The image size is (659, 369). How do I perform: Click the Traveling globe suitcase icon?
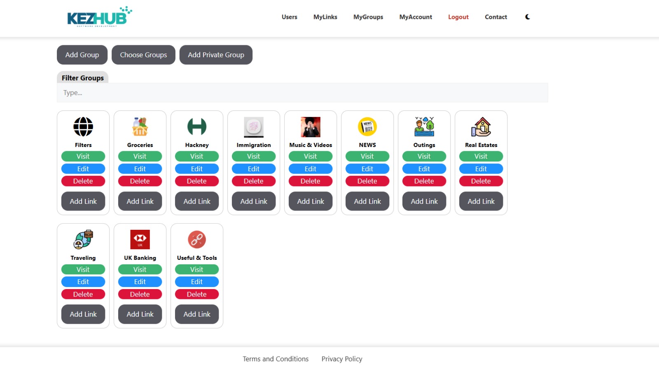point(83,239)
